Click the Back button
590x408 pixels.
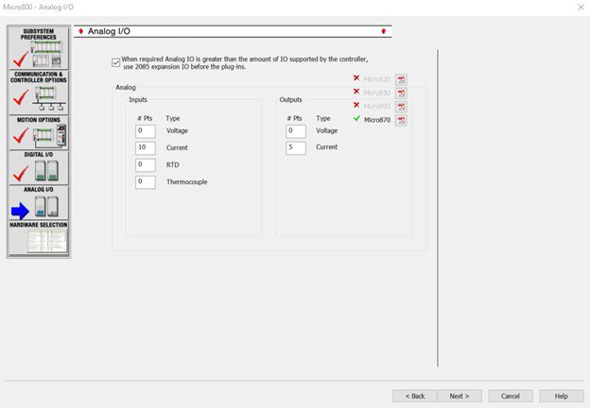pyautogui.click(x=415, y=396)
